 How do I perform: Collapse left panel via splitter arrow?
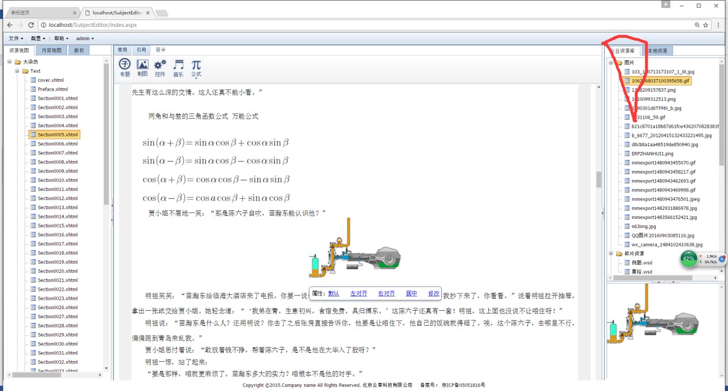(111, 205)
